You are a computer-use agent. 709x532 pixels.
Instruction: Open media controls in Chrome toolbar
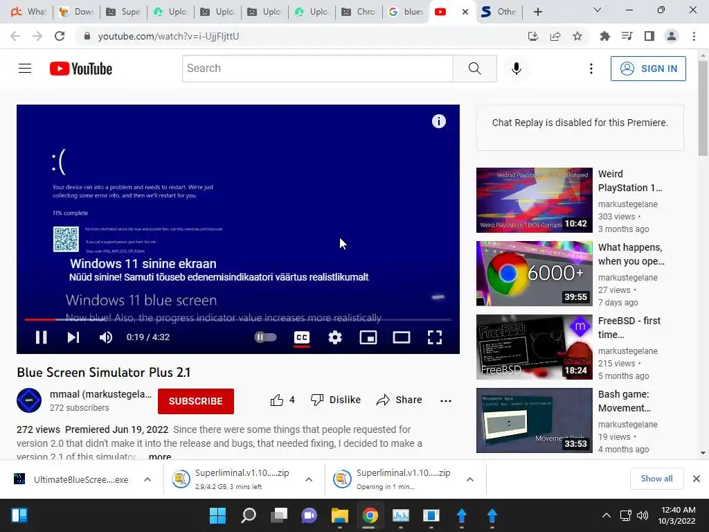pos(627,36)
